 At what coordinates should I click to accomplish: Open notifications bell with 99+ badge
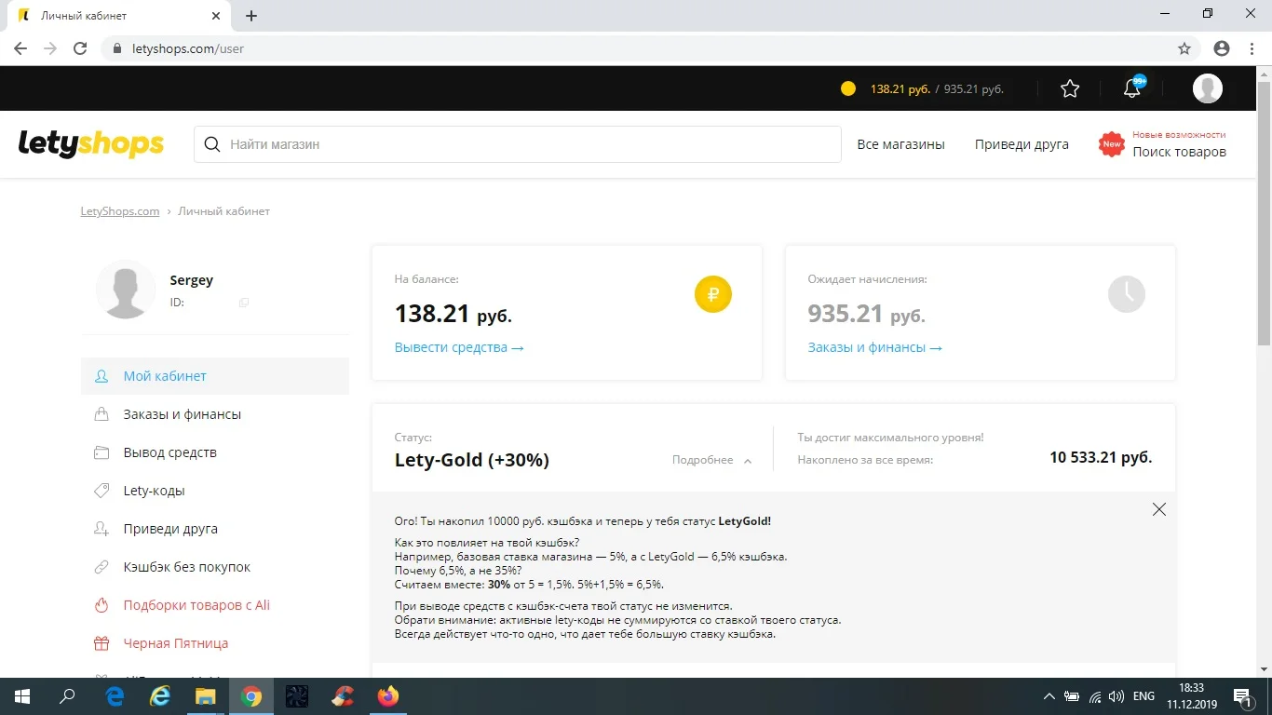1133,88
